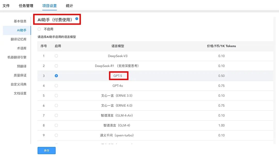Click the 0.75 price for ERNIE 4.0
Viewport: 279px width, 158px height.
tap(221, 106)
